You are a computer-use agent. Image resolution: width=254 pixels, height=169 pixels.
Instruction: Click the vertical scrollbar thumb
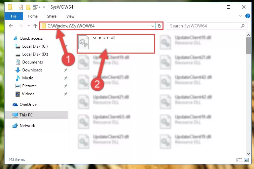pos(248,46)
